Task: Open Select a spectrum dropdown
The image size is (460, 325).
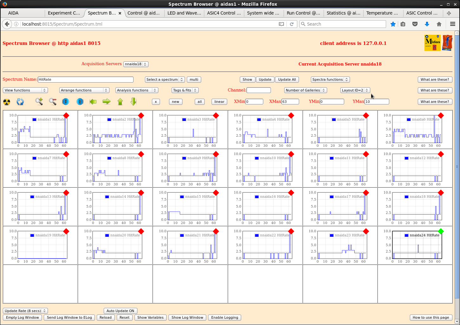Action: tap(165, 79)
